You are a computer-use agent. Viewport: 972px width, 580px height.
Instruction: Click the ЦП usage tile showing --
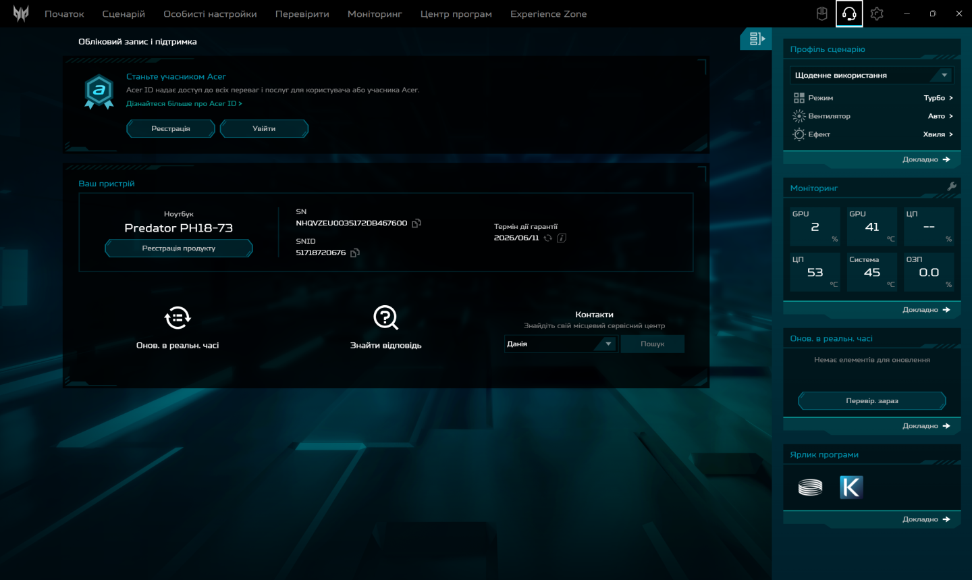(x=929, y=226)
